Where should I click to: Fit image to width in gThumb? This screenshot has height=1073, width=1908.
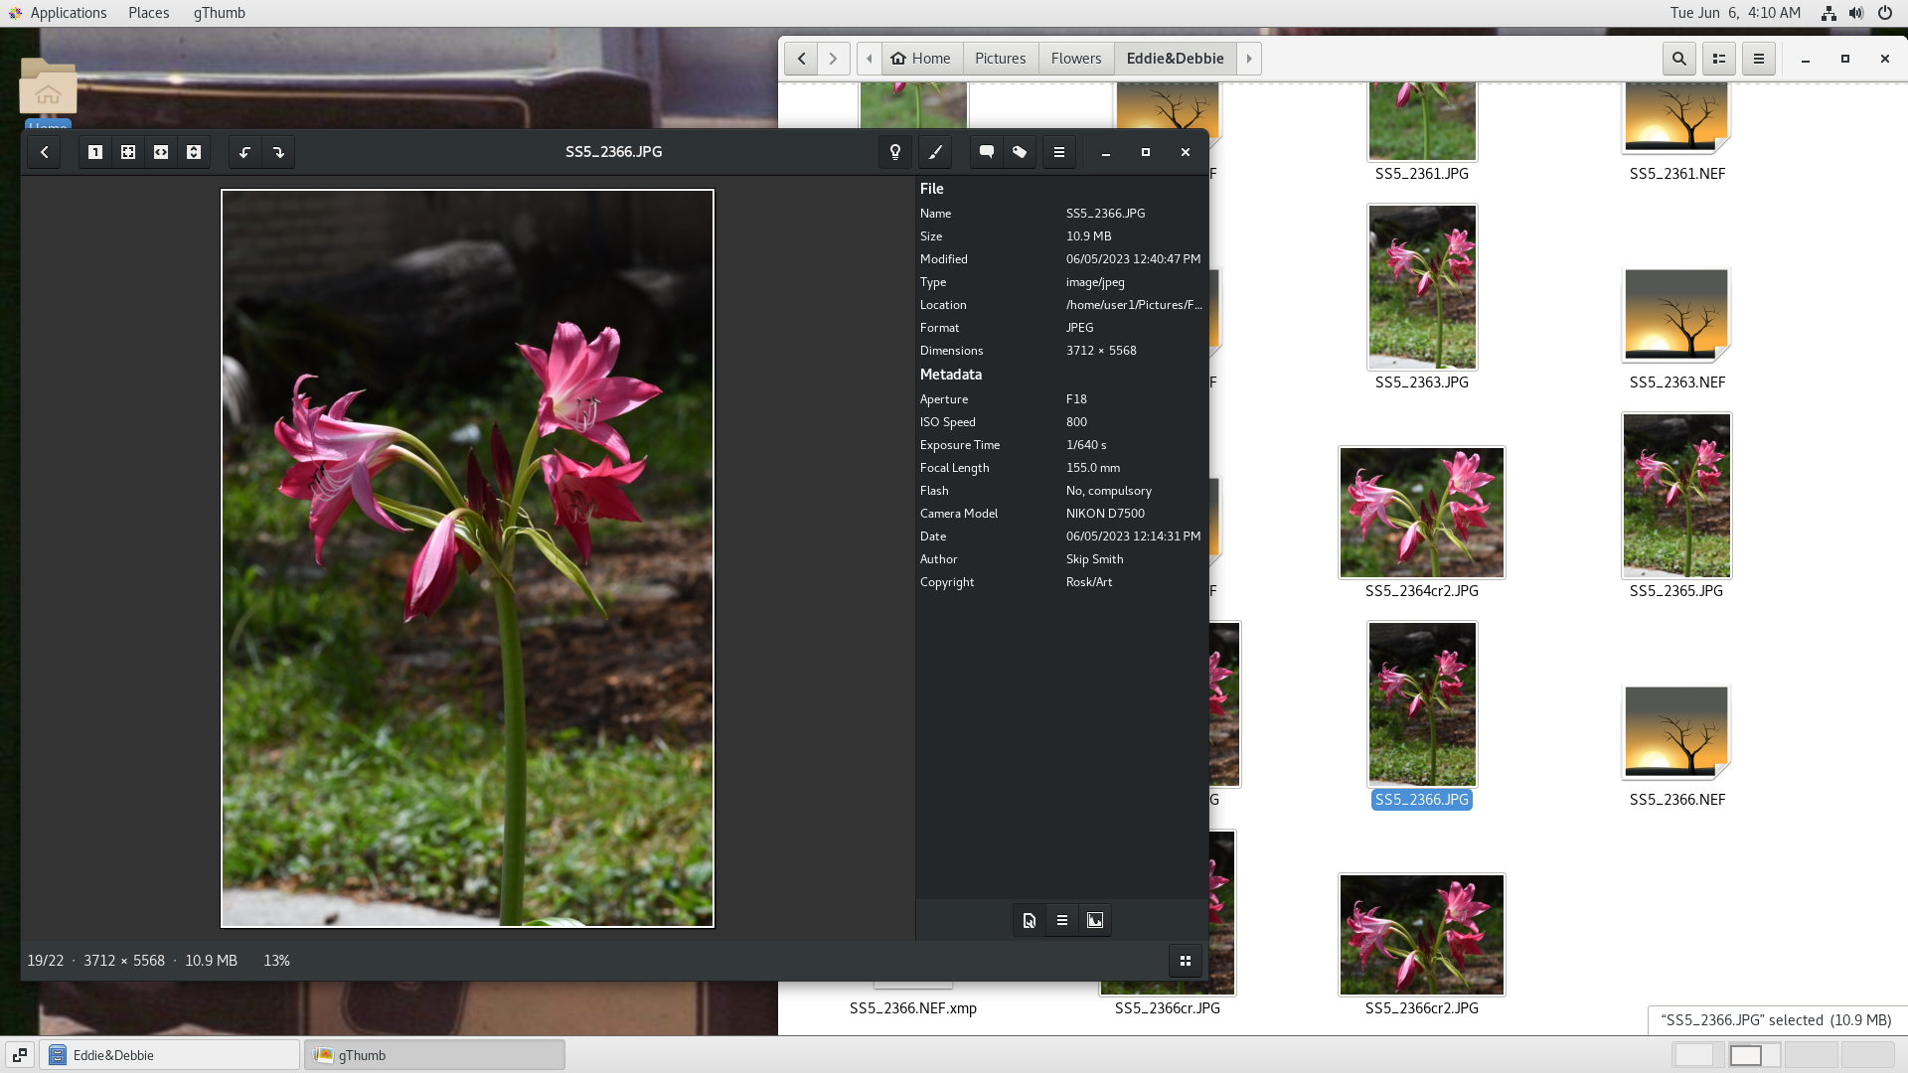[161, 152]
